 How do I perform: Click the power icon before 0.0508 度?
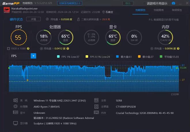pyautogui.click(x=48, y=19)
